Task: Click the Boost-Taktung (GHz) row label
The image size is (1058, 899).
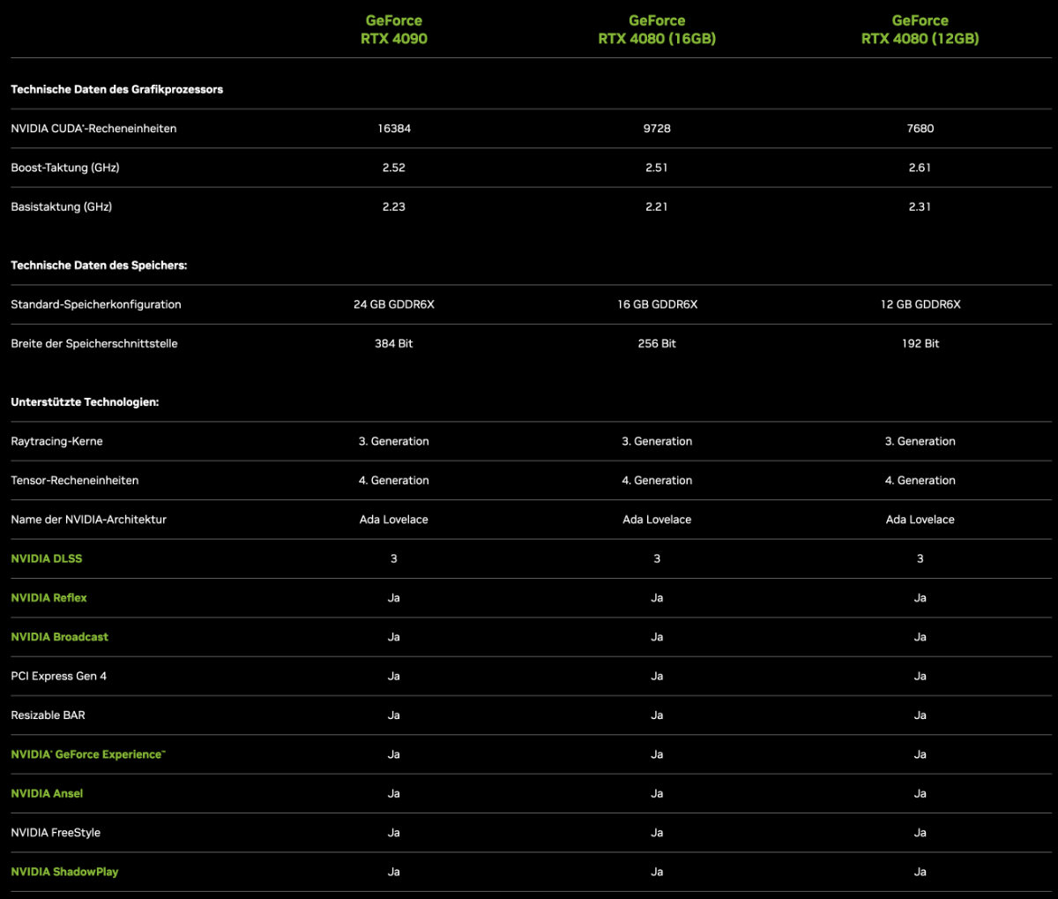Action: [65, 168]
